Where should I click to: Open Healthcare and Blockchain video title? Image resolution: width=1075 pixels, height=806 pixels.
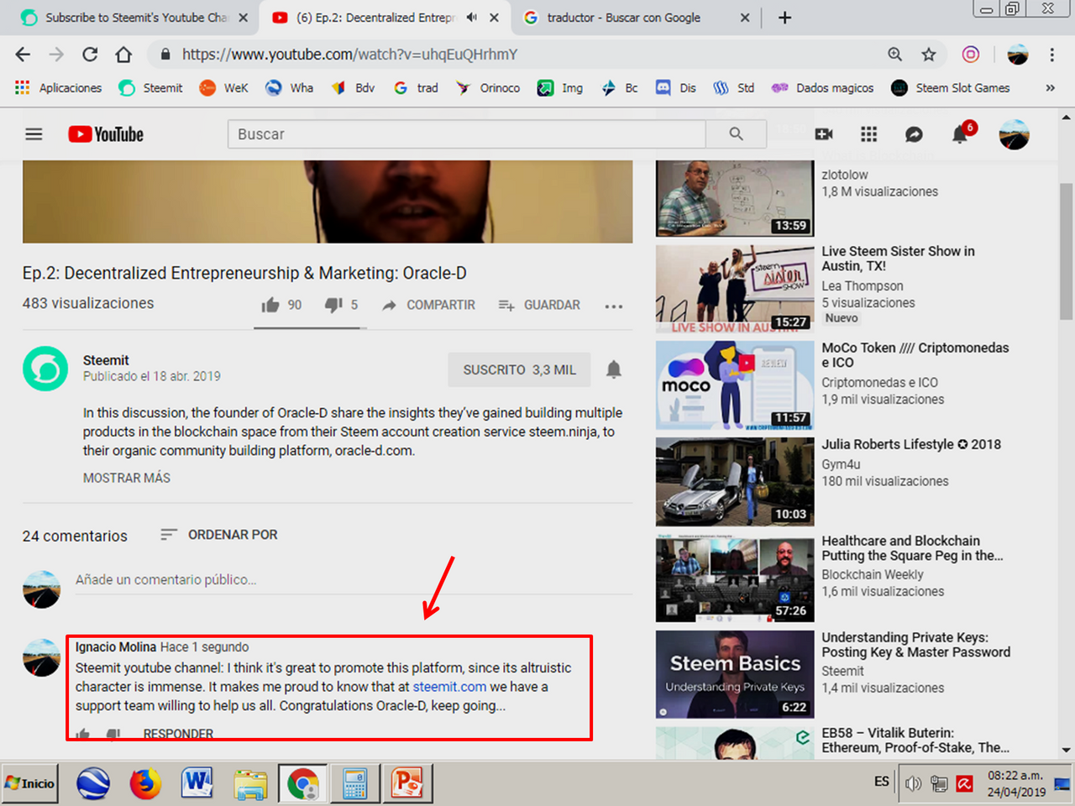click(912, 548)
